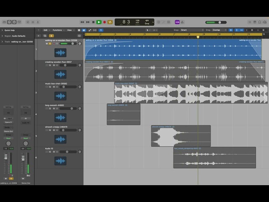269x202 pixels.
Task: Open the List Editors button
Action: tap(250, 22)
